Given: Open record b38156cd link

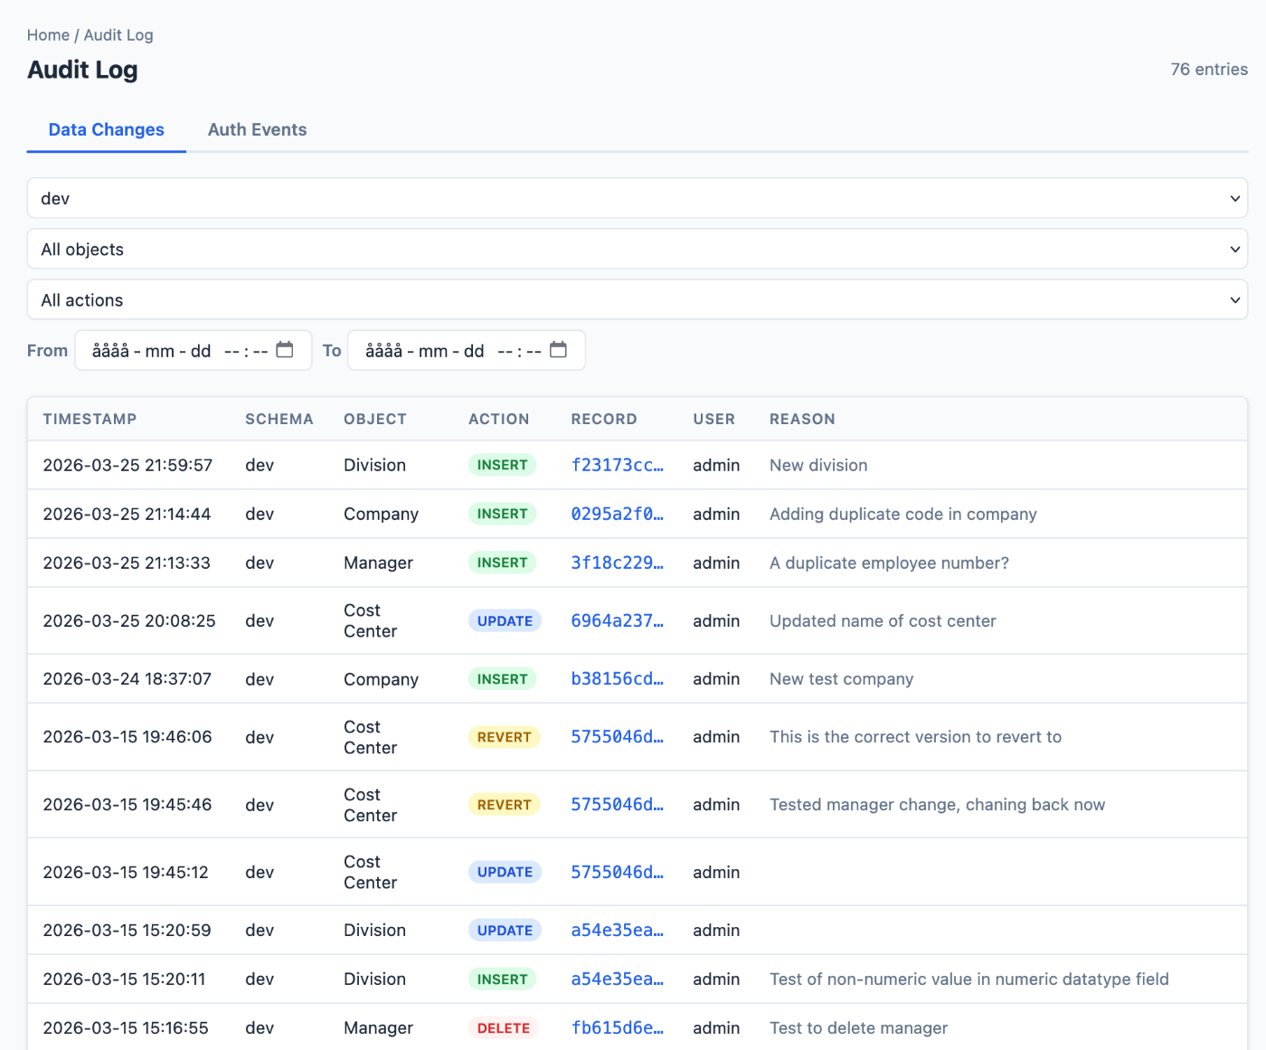Looking at the screenshot, I should tap(617, 678).
